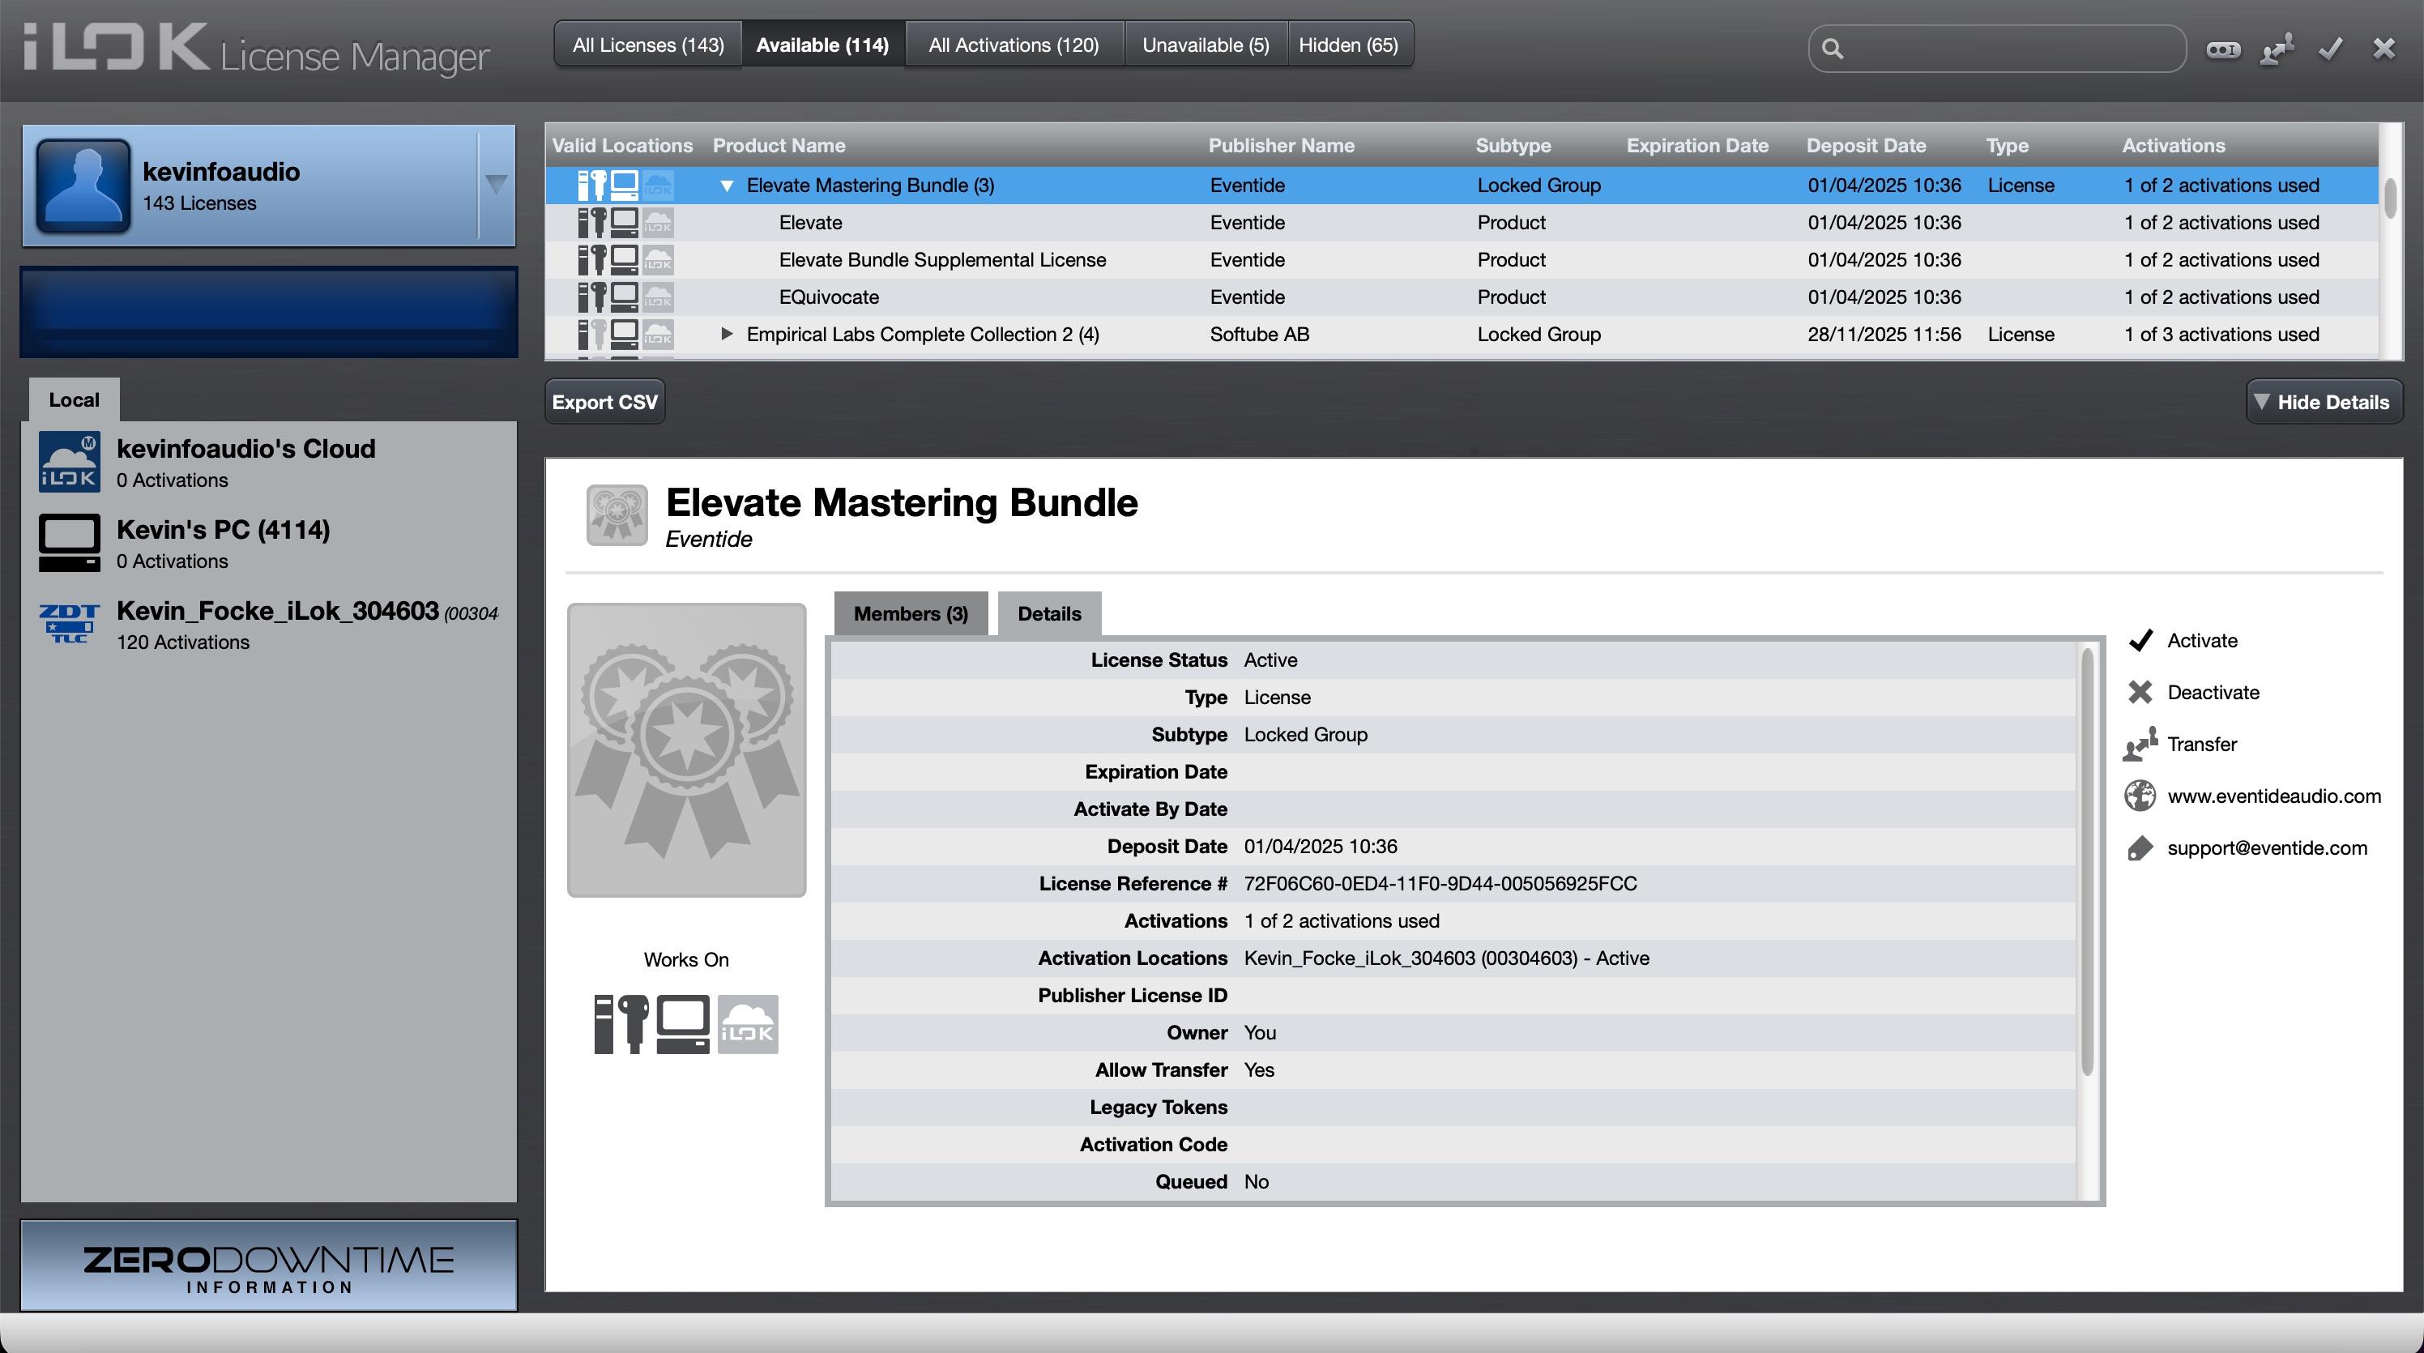Screen dimensions: 2424x1353
Task: Click the kevinfoaudio user avatar icon
Action: [x=83, y=186]
